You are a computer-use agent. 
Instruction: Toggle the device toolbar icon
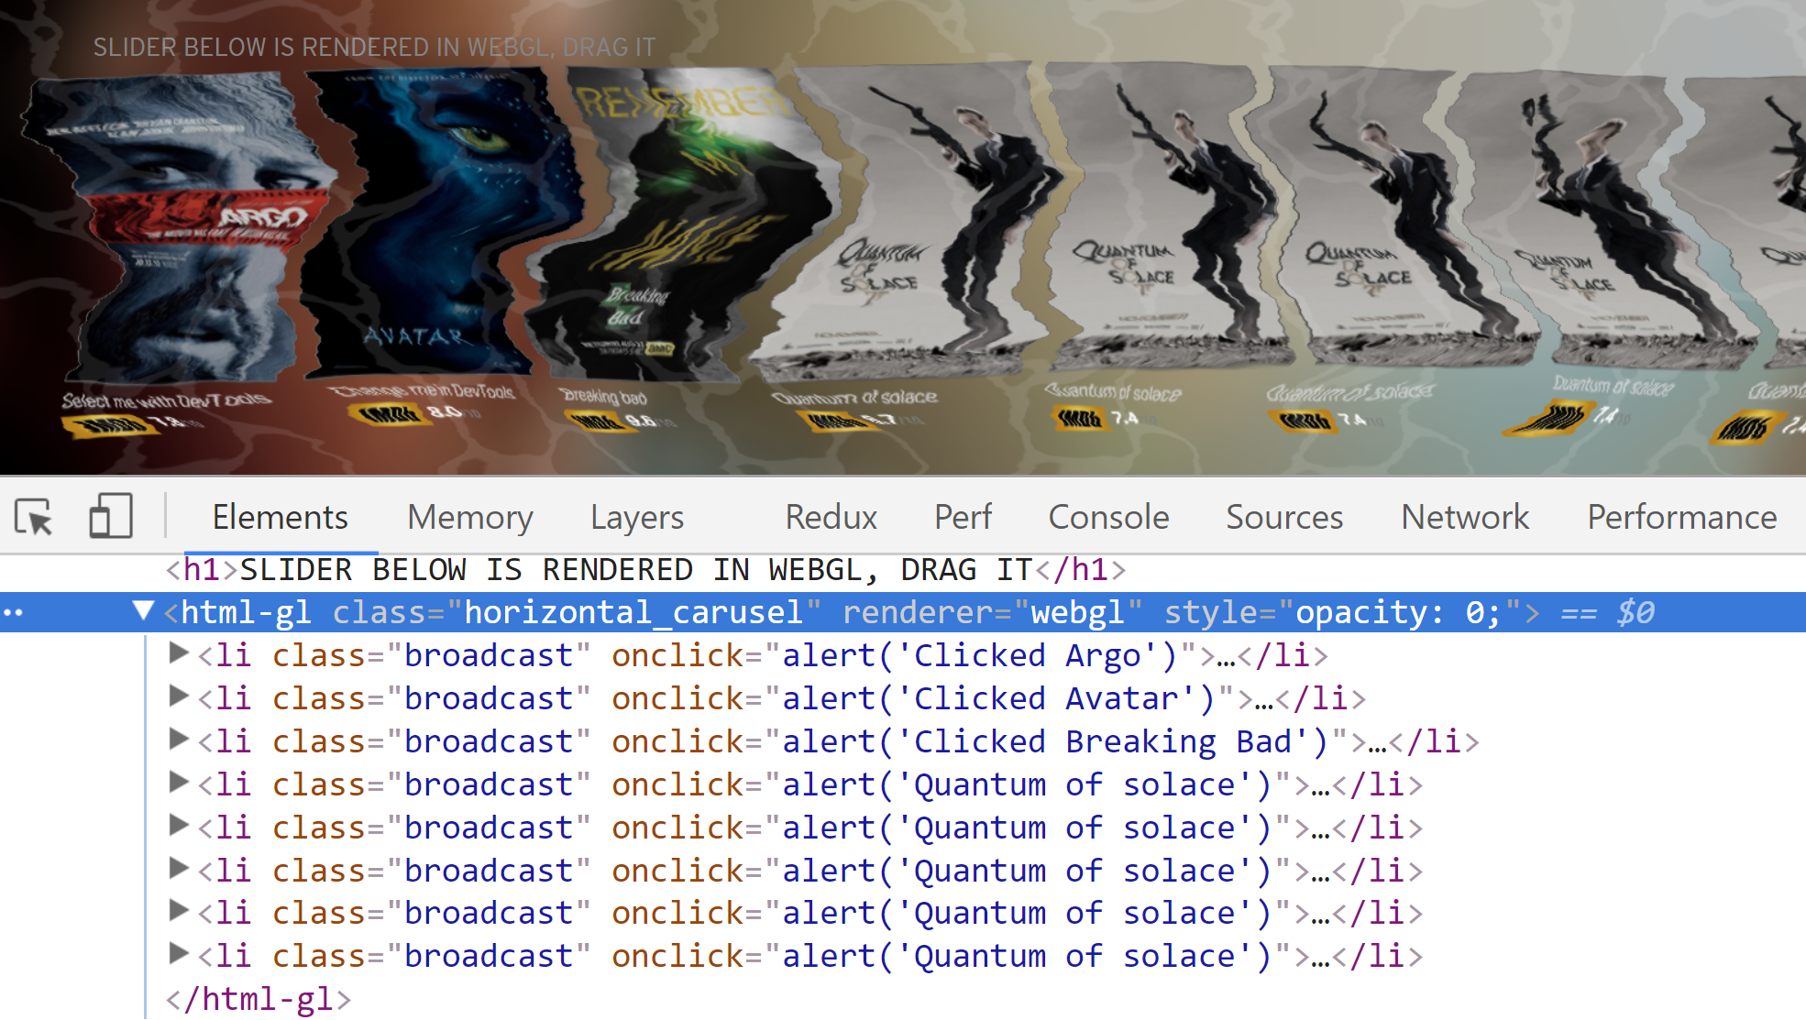click(x=110, y=516)
